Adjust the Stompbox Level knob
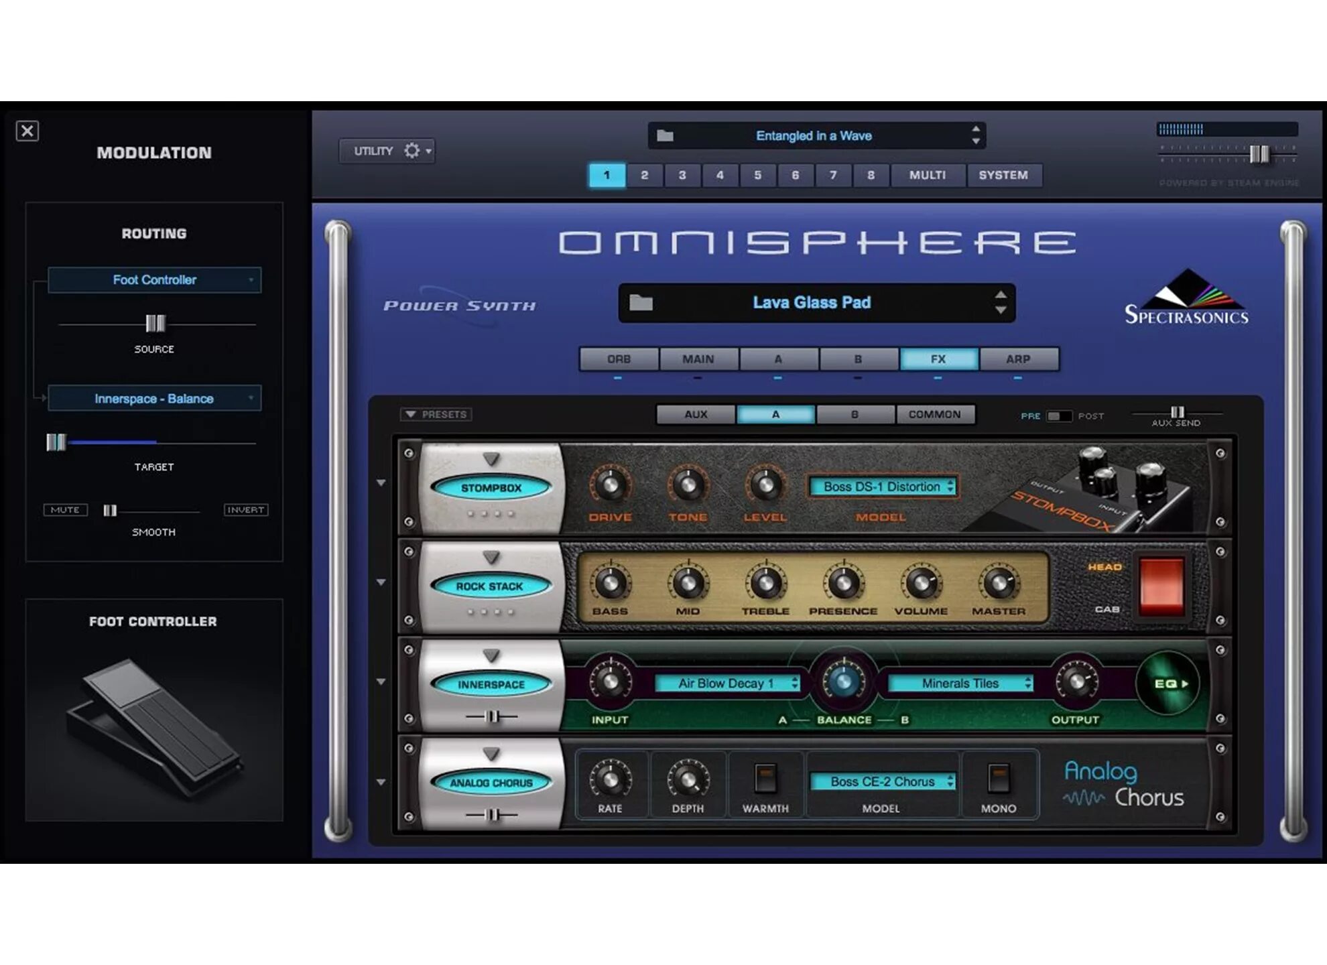1327x965 pixels. [x=765, y=485]
